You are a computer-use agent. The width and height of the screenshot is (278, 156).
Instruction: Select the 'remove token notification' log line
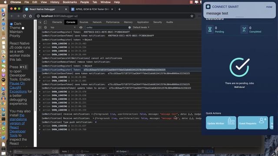pos(76,62)
